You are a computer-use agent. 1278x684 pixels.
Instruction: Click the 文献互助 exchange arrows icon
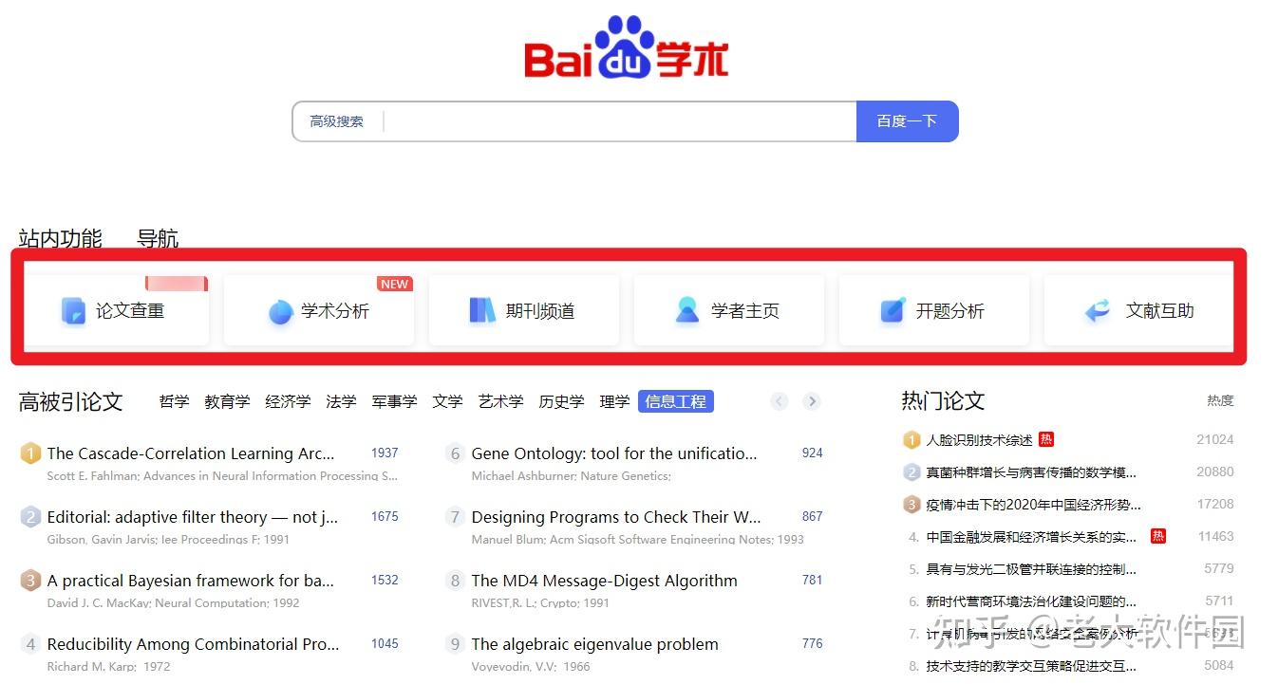[x=1098, y=310]
